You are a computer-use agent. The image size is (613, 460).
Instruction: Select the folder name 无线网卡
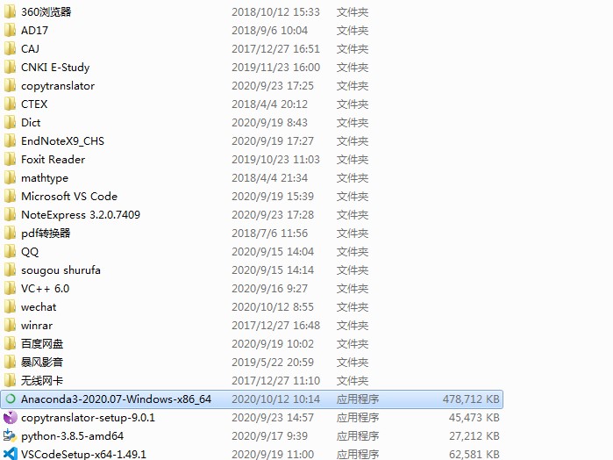coord(42,380)
